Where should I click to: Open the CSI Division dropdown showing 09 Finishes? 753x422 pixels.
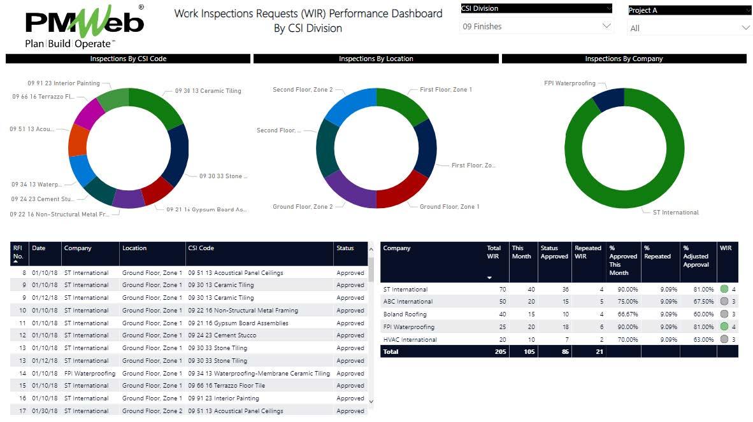pyautogui.click(x=536, y=26)
